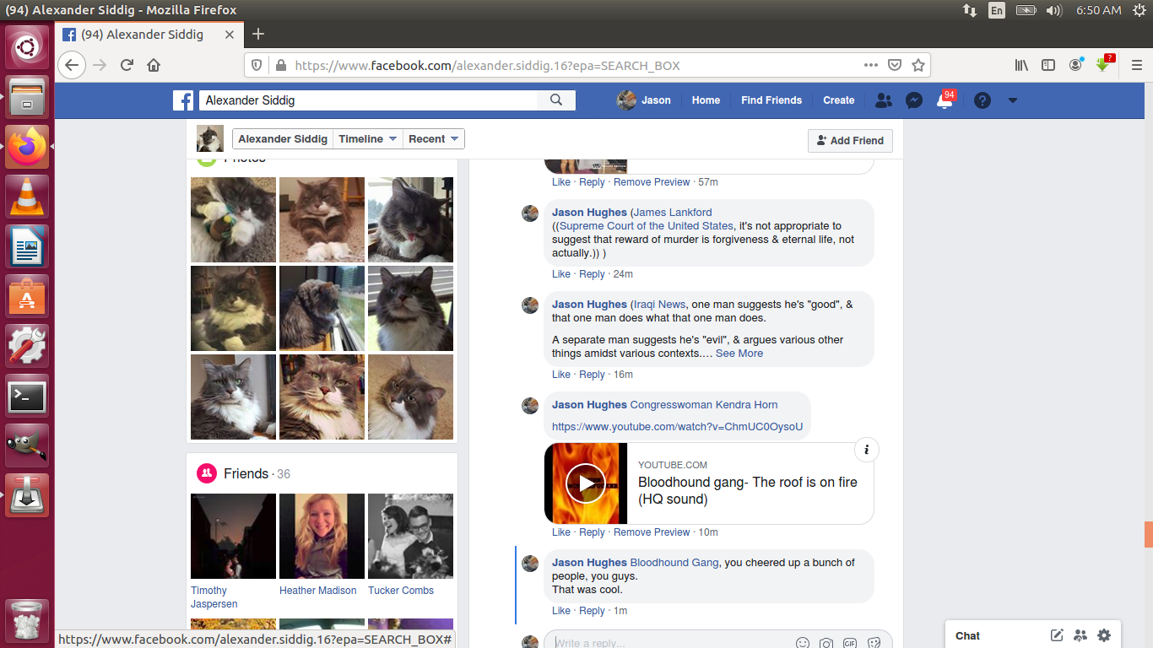The width and height of the screenshot is (1153, 648).
Task: Open the green download extension icon
Action: click(1103, 64)
